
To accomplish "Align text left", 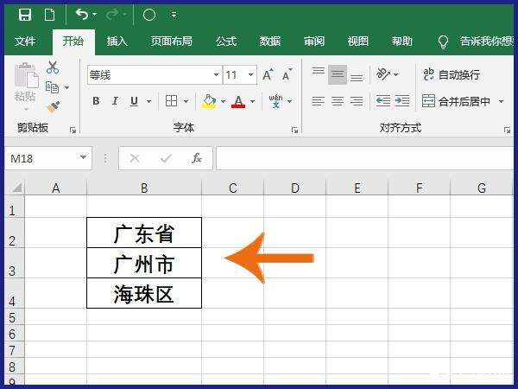I will [319, 101].
